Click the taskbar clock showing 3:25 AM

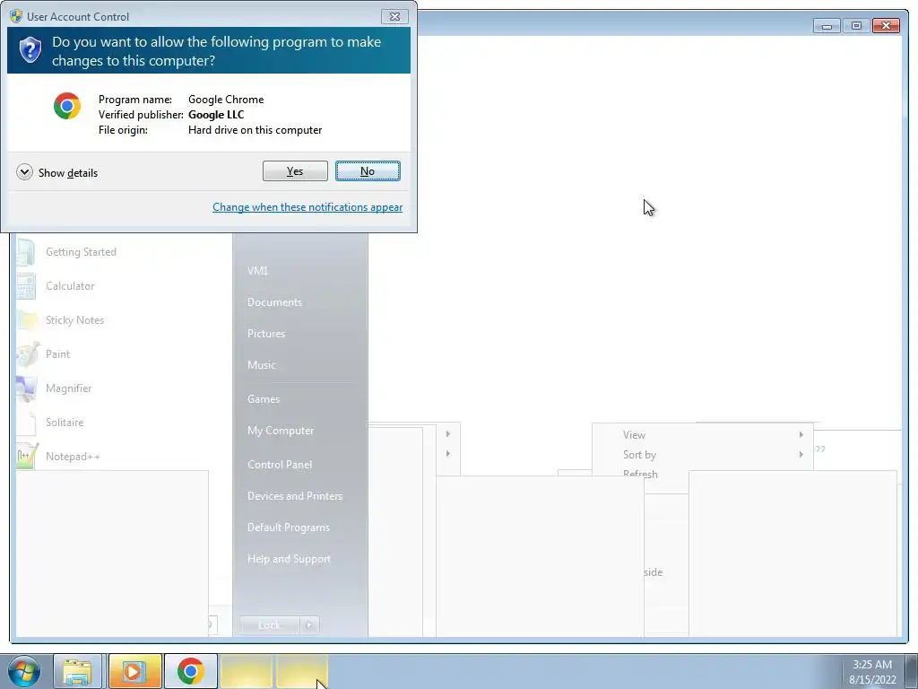871,672
